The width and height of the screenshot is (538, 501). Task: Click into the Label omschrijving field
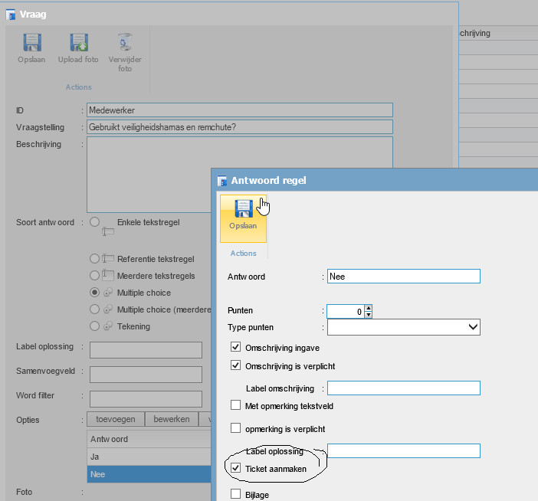coord(403,388)
